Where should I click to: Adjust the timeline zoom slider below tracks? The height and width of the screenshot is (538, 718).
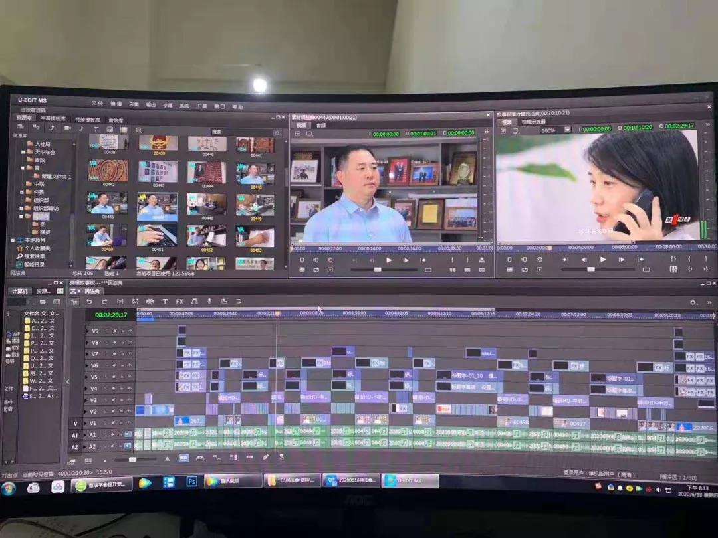click(132, 460)
